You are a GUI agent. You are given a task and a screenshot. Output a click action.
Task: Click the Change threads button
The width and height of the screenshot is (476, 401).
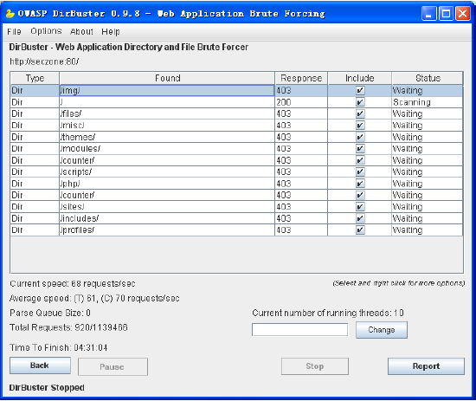tap(382, 330)
